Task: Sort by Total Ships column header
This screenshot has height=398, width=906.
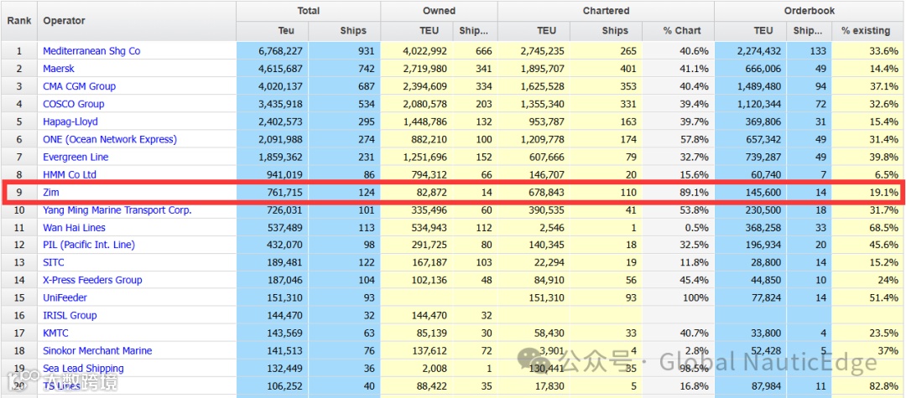Action: click(x=345, y=30)
